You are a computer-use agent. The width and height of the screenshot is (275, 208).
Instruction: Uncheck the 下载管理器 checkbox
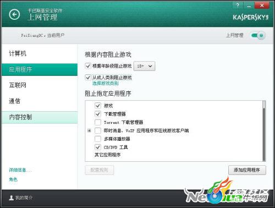(x=98, y=114)
